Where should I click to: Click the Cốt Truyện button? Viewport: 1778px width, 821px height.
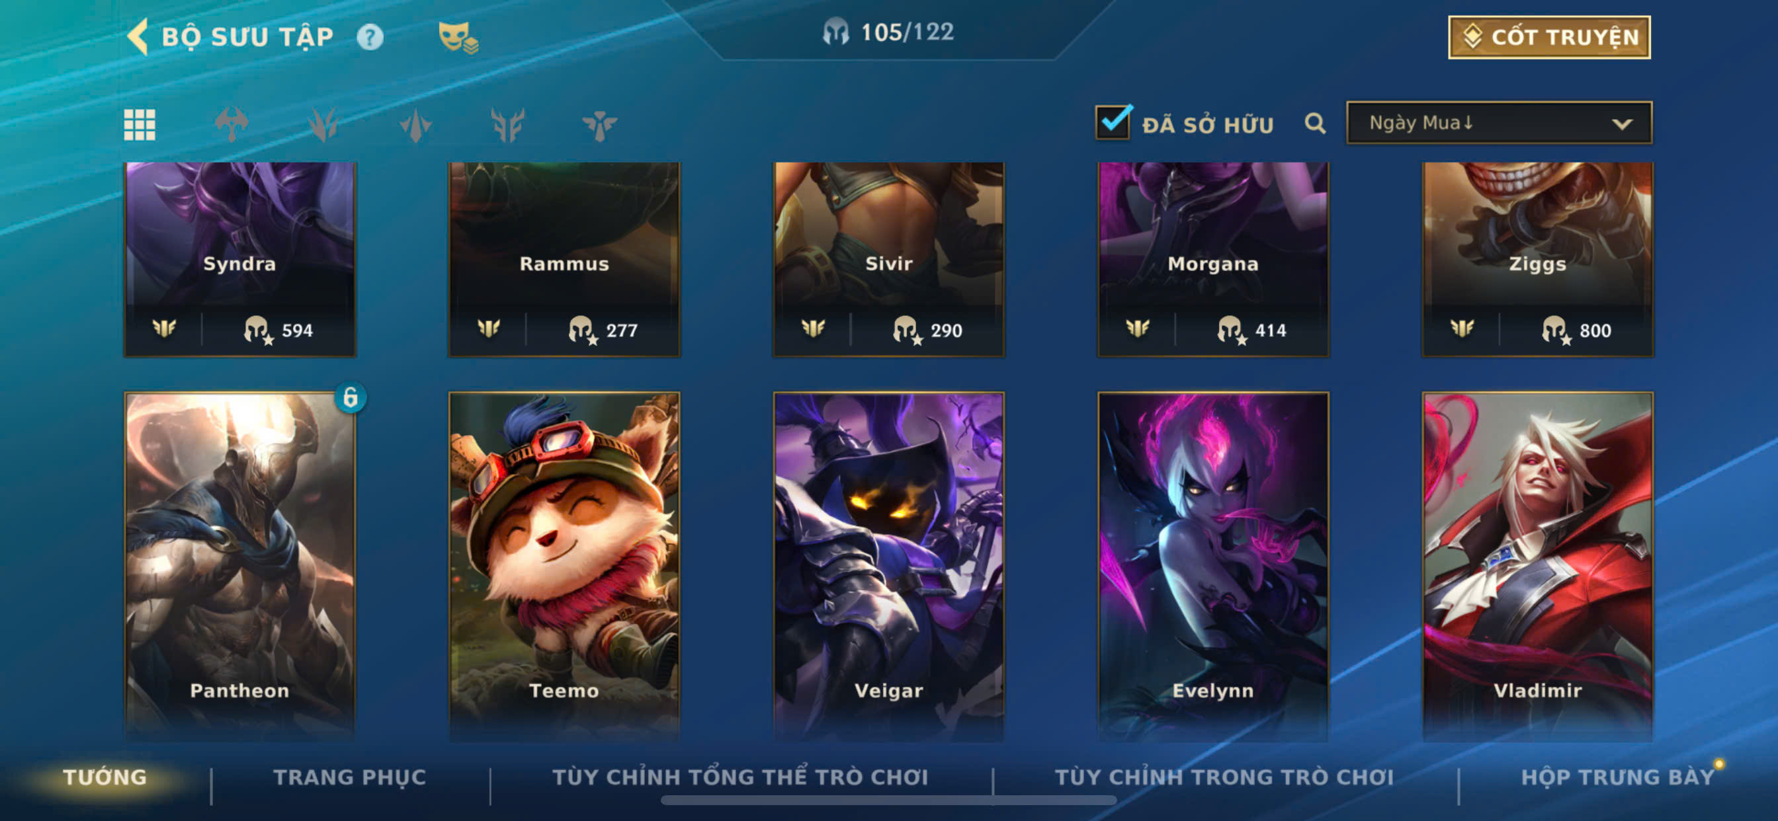coord(1550,37)
